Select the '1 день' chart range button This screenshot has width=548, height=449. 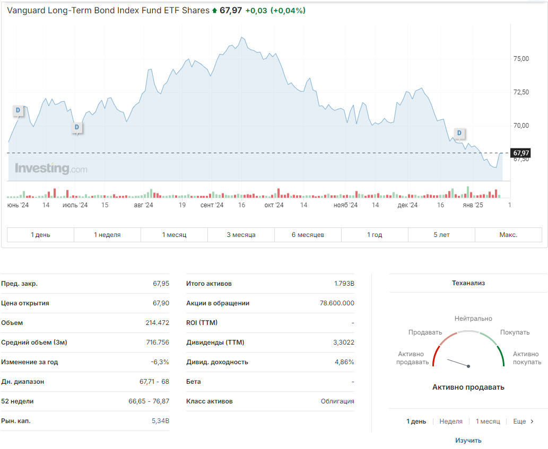tap(40, 235)
